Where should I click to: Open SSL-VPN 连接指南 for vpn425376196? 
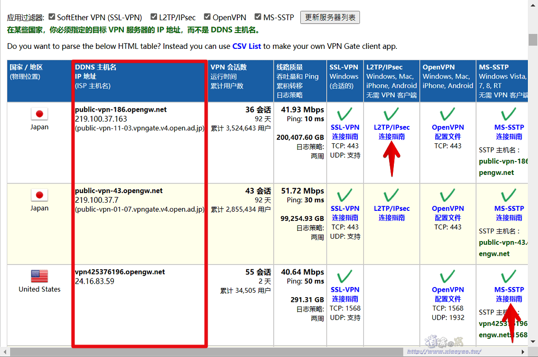(x=345, y=294)
